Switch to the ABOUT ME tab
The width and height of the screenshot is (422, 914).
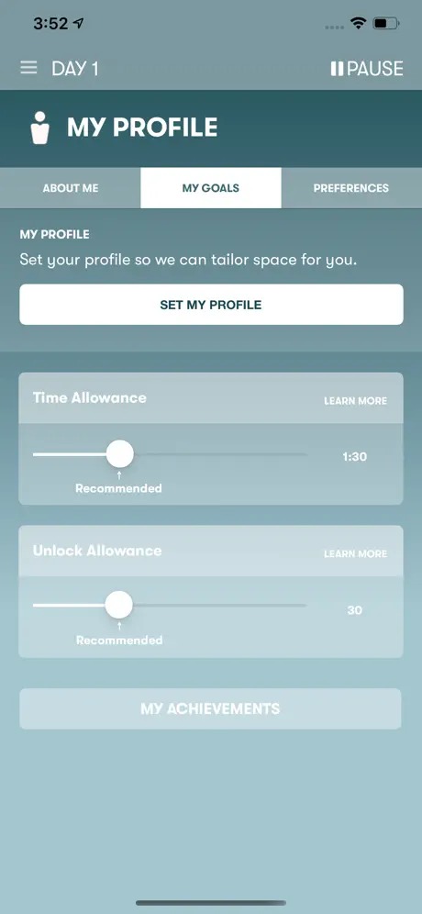(x=71, y=188)
